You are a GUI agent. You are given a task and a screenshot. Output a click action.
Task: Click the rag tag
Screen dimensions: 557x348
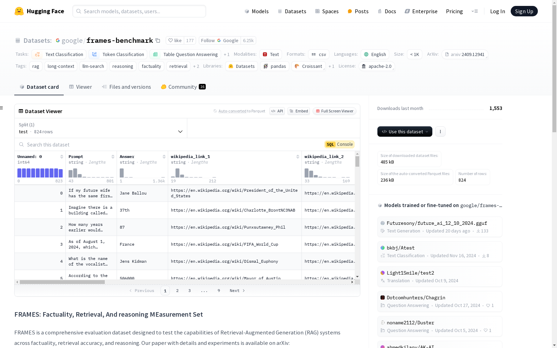pyautogui.click(x=36, y=66)
